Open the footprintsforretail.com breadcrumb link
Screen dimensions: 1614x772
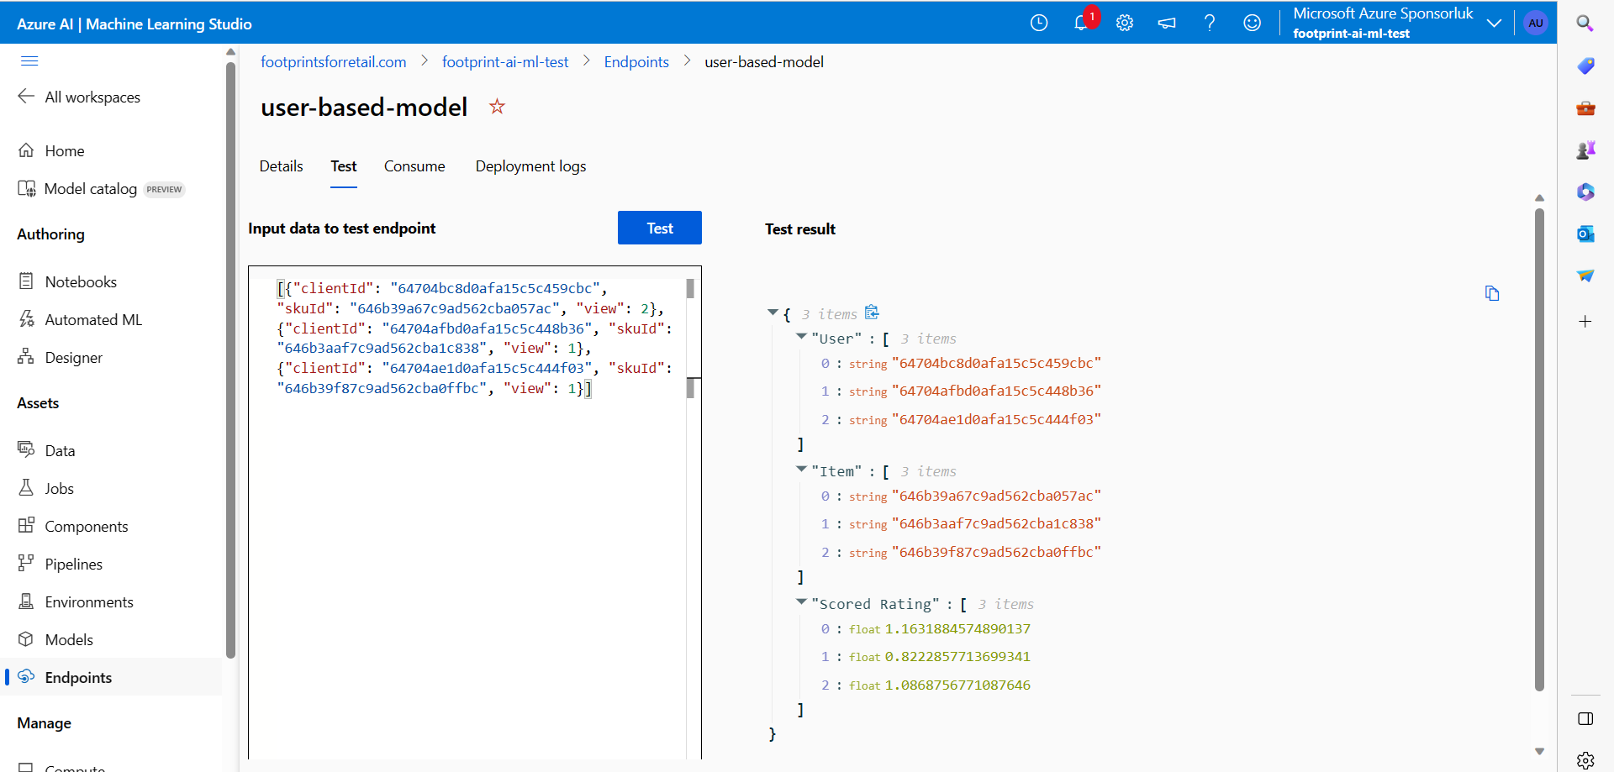[334, 62]
